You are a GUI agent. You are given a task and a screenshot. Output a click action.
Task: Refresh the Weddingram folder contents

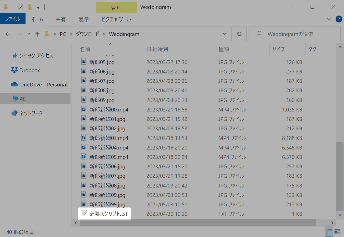(239, 34)
